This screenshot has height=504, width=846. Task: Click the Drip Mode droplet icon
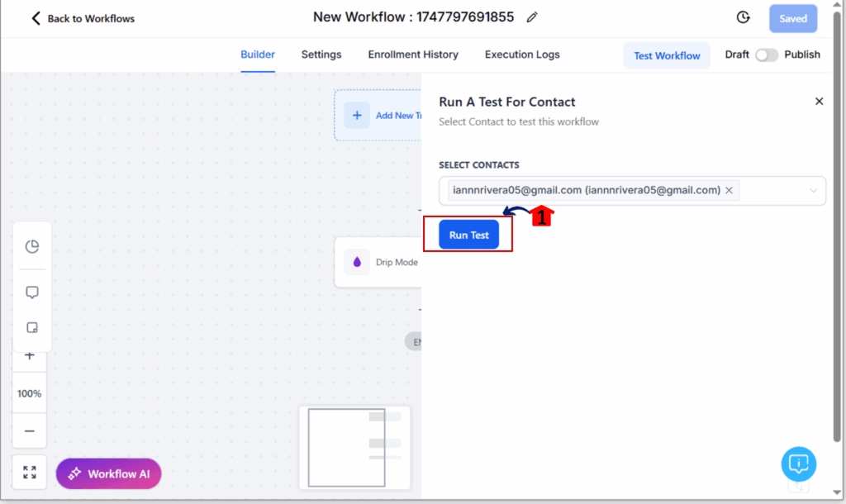357,262
